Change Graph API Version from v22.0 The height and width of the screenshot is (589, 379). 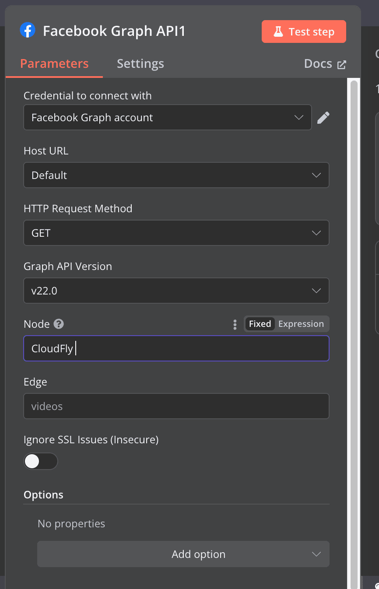click(x=176, y=291)
